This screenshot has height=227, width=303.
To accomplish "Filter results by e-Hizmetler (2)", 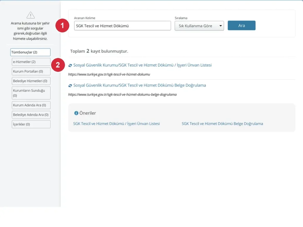I will coord(31,62).
